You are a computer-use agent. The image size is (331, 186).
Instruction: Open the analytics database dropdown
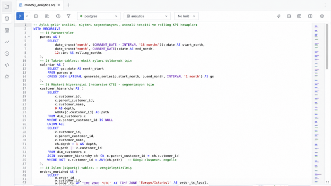click(147, 16)
